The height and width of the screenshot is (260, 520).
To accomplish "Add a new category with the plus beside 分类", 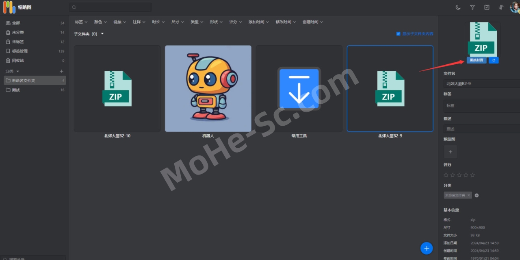I will (62, 71).
